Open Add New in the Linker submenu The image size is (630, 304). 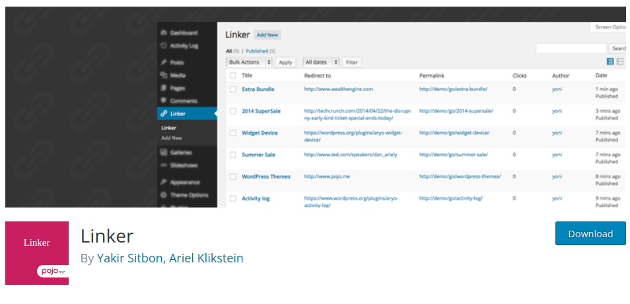(172, 138)
